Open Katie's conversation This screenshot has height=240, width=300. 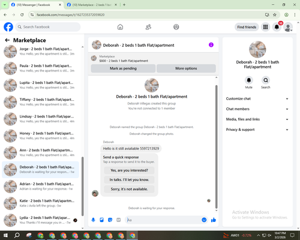[x=40, y=203]
